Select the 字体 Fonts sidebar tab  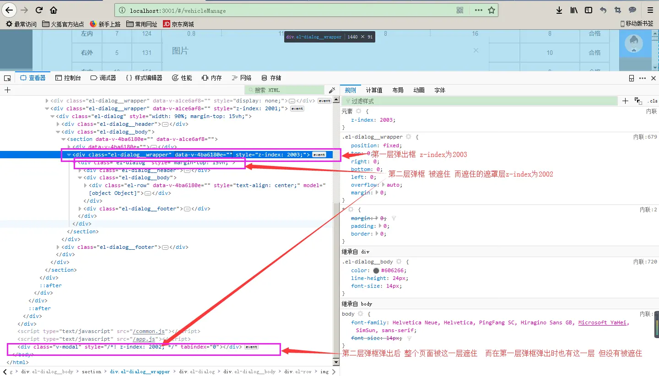(x=440, y=90)
